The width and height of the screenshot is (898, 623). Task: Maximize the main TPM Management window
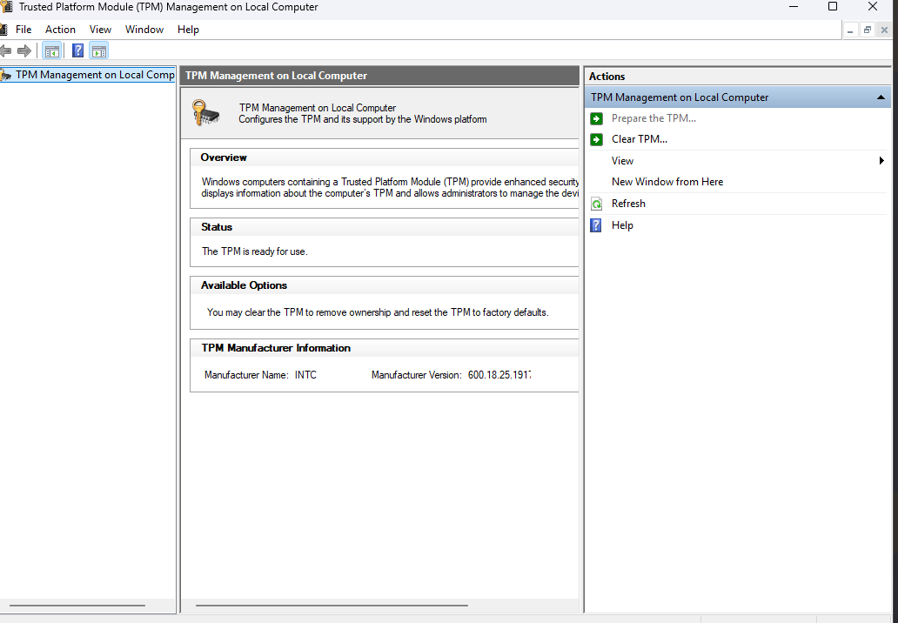click(x=833, y=7)
